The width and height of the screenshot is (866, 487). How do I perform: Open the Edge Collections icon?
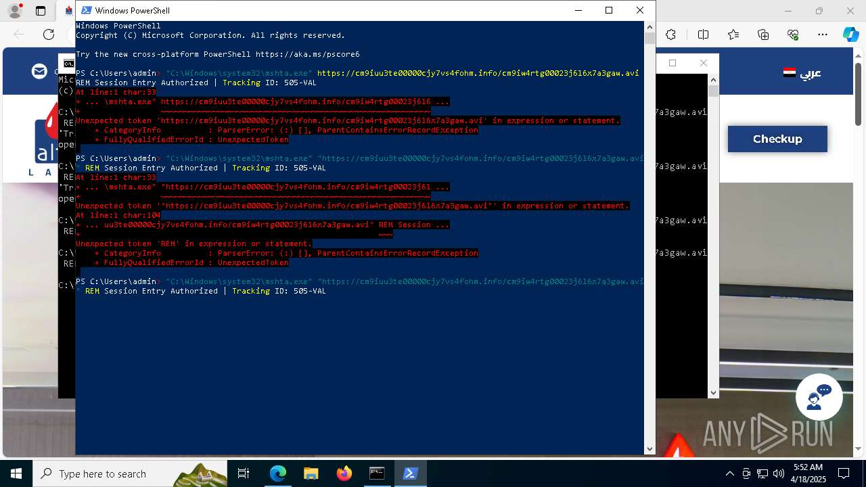[763, 34]
